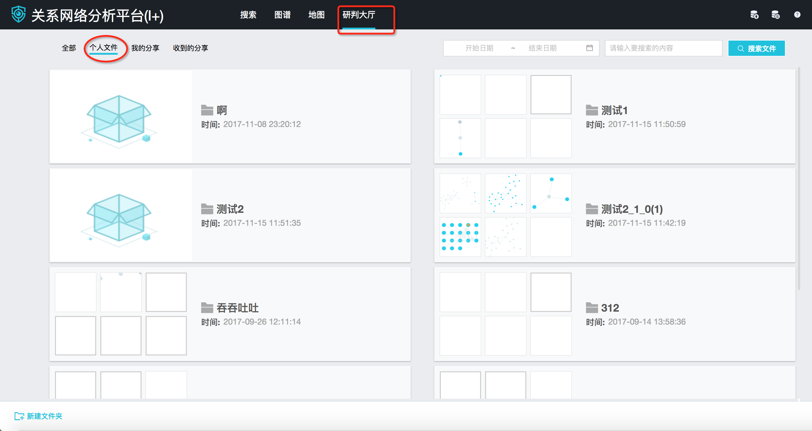812x431 pixels.
Task: Open 收到的分享 filter tab
Action: (x=190, y=48)
